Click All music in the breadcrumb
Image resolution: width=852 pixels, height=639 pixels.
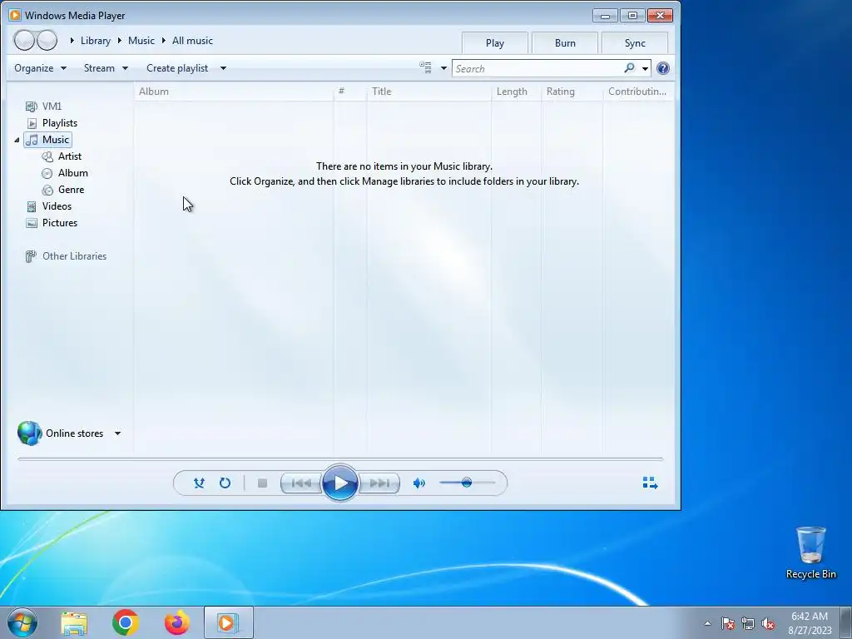pyautogui.click(x=192, y=41)
